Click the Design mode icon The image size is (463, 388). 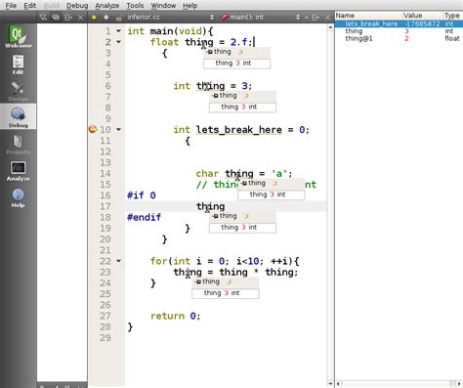click(x=18, y=91)
